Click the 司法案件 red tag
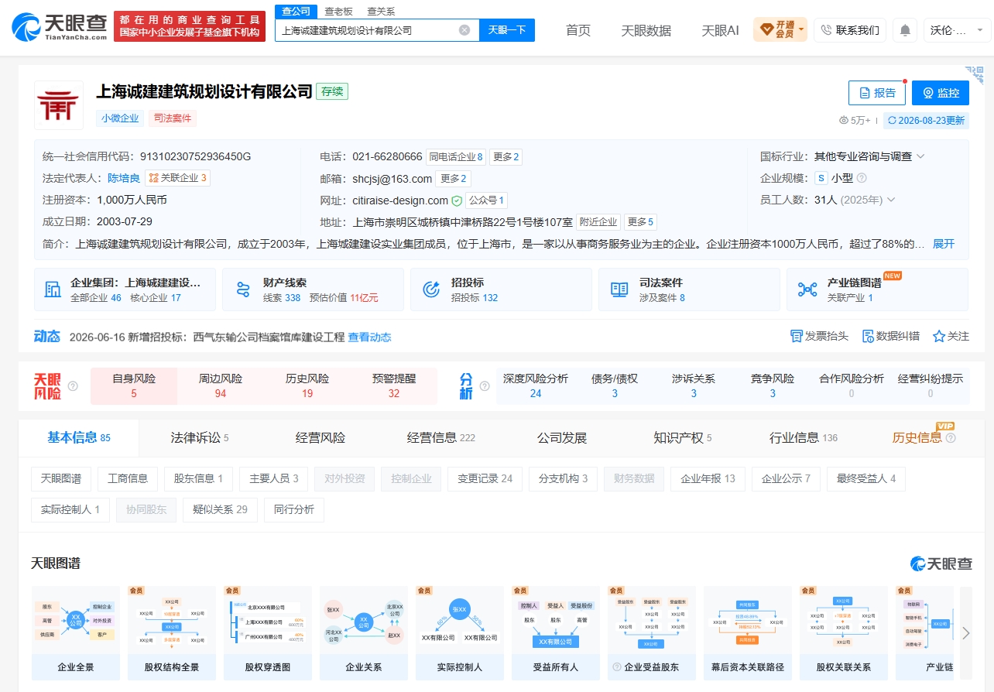The image size is (994, 692). [x=173, y=118]
